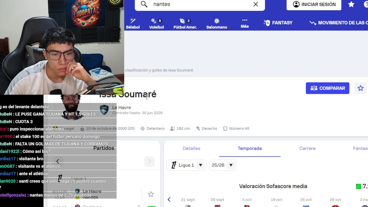Clear the 'nantes' search text
368x207 pixels.
click(256, 4)
